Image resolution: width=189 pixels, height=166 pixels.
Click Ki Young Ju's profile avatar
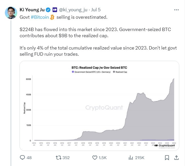[11, 12]
